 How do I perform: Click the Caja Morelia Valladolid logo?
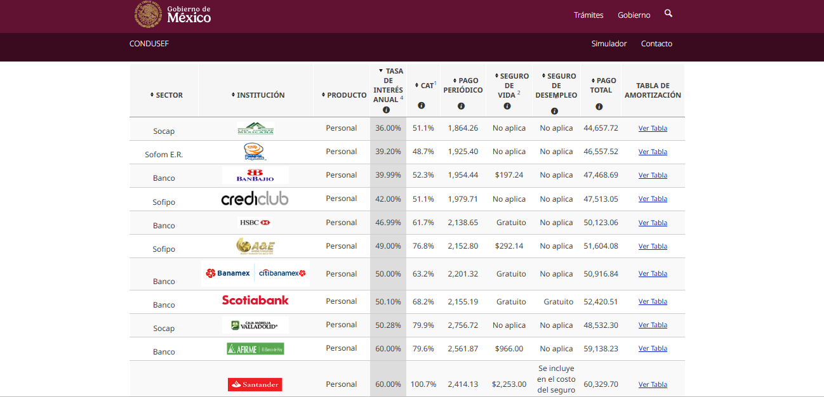coord(255,325)
